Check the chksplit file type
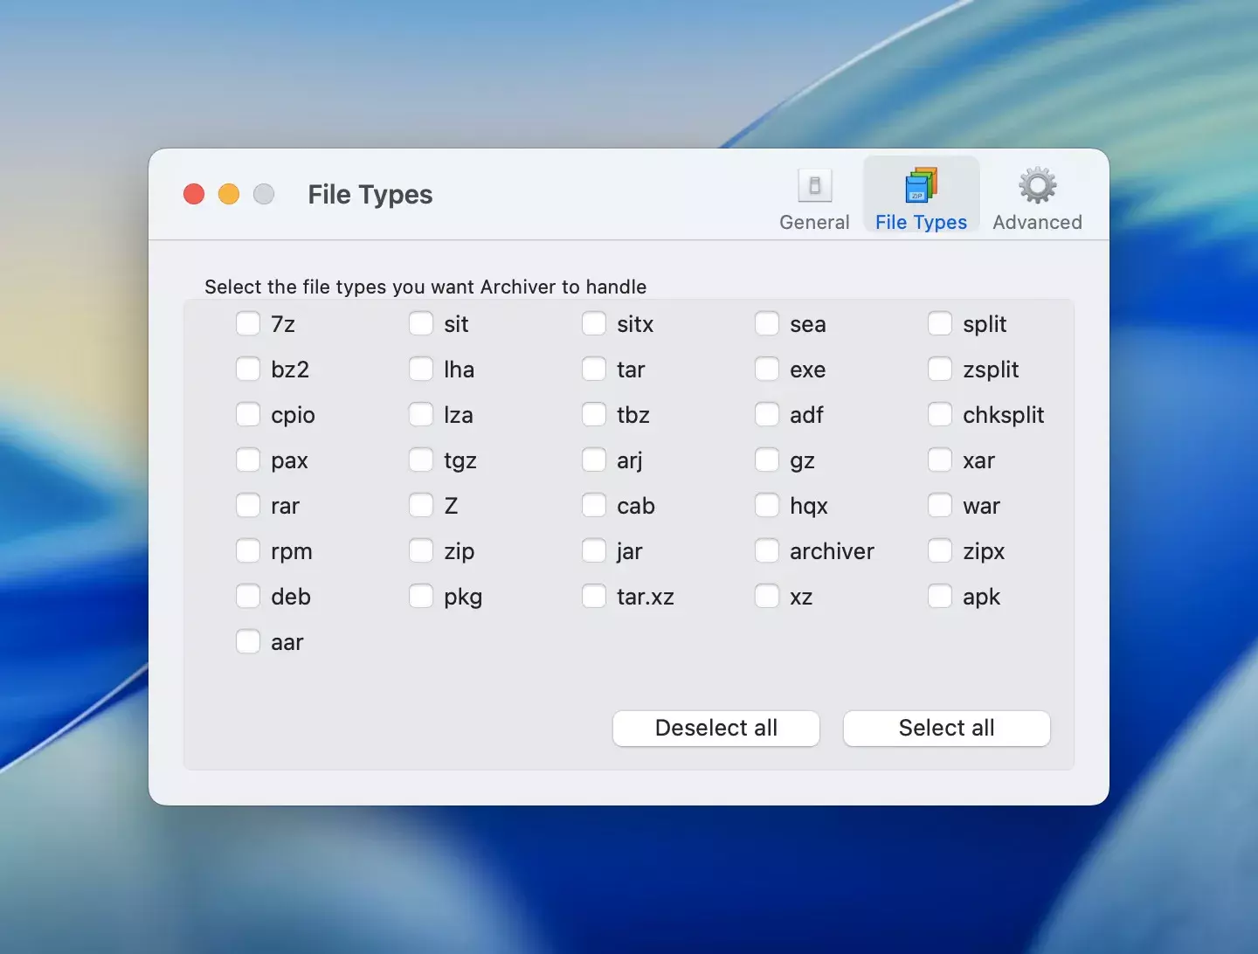The image size is (1258, 954). pyautogui.click(x=940, y=415)
